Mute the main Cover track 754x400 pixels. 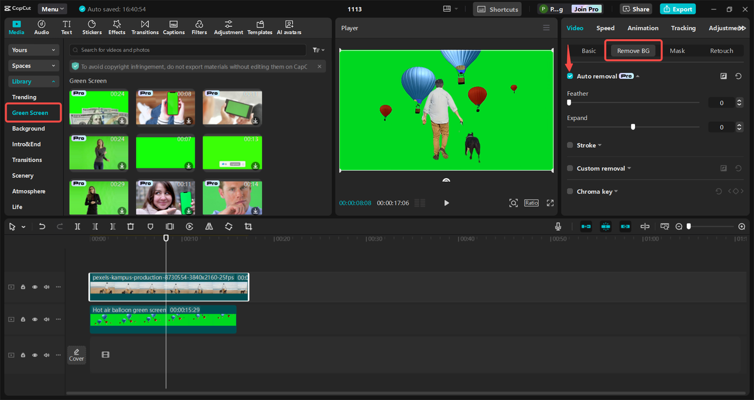pos(47,355)
